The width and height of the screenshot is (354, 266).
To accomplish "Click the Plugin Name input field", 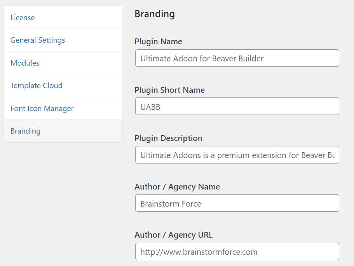I will pyautogui.click(x=237, y=58).
